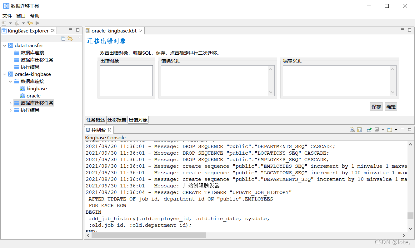Toggle the console Scroll Lock icon

pyautogui.click(x=359, y=130)
